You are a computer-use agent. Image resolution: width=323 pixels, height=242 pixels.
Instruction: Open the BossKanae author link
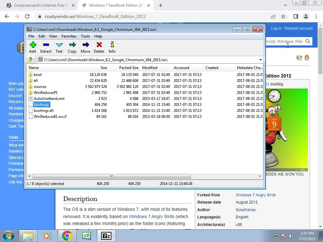(246, 210)
